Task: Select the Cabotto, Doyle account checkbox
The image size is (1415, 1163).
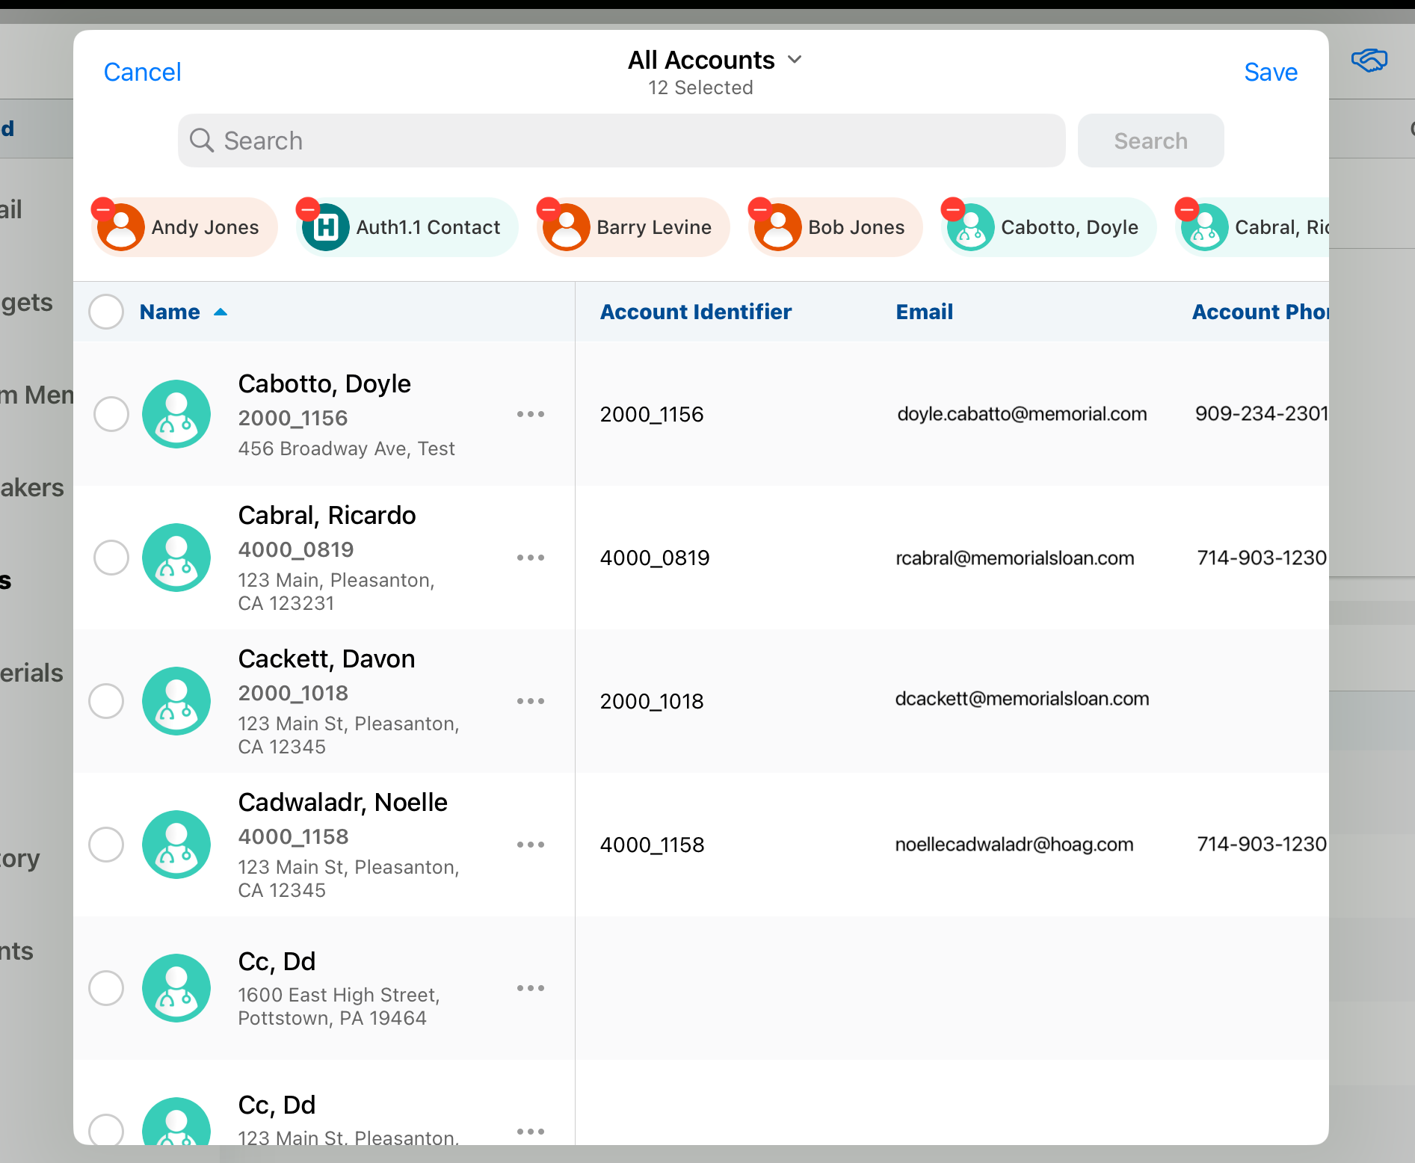Action: 111,414
